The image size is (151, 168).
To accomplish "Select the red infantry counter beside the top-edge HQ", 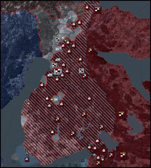I will pyautogui.click(x=87, y=7).
